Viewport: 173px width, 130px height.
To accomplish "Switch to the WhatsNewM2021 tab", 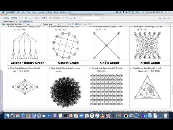I will tap(10, 21).
